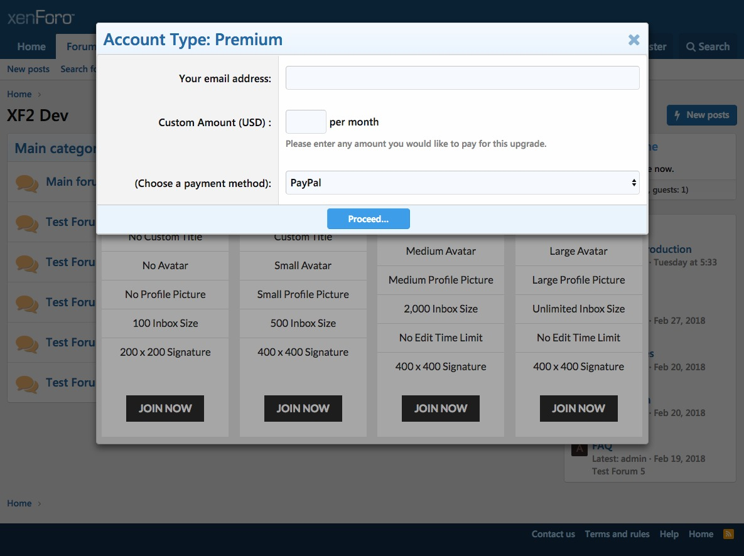Click the Help link in footer

(669, 534)
